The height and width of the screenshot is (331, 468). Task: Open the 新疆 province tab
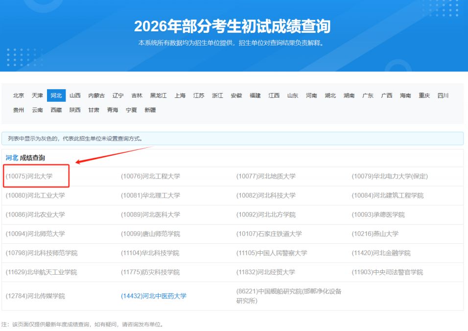click(x=150, y=110)
